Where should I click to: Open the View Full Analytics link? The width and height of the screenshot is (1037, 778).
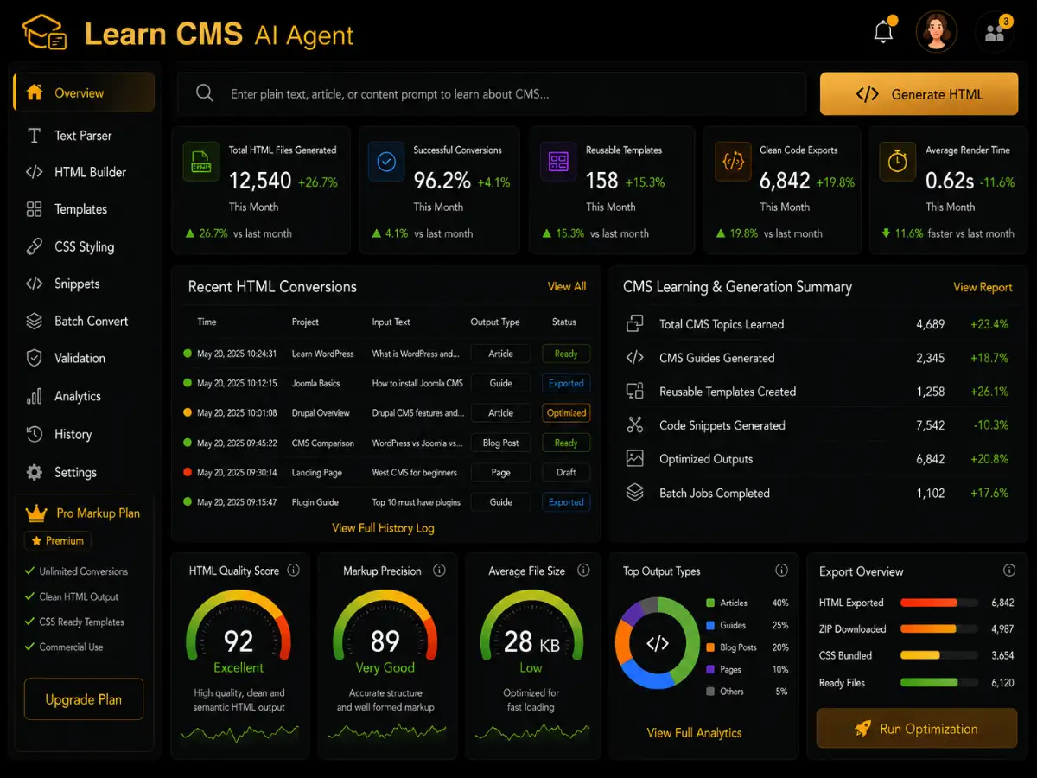pos(694,732)
